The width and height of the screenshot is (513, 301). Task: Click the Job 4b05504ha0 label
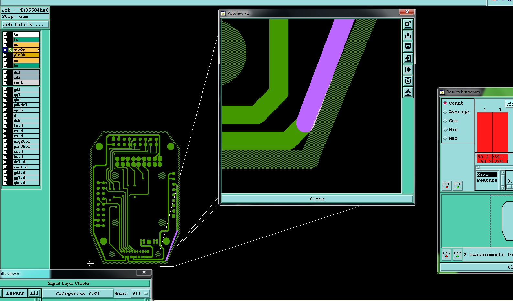point(25,10)
